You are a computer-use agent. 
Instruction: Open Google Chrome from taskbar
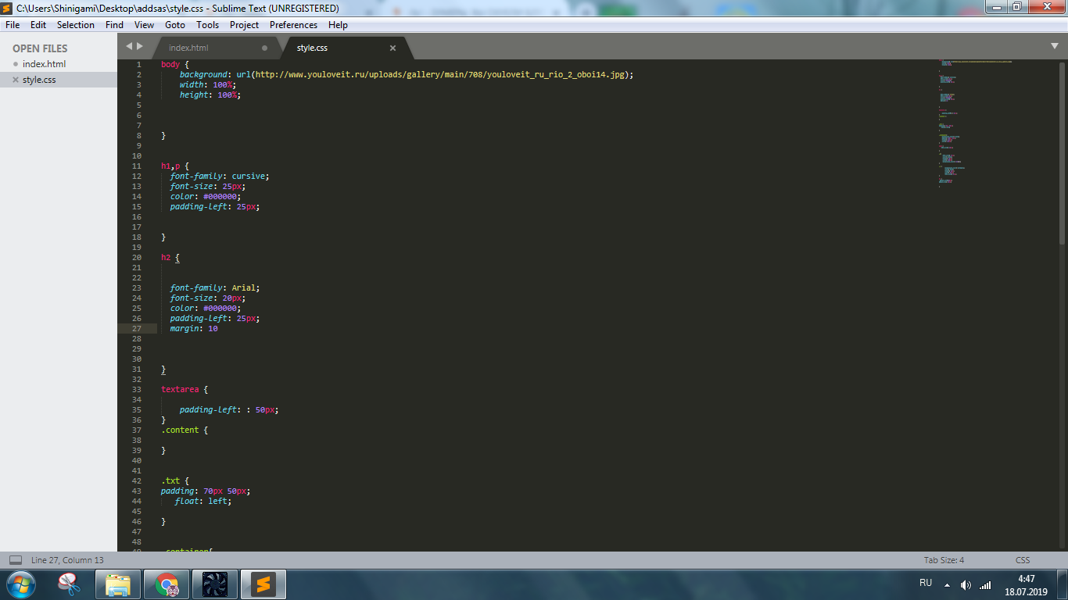166,584
